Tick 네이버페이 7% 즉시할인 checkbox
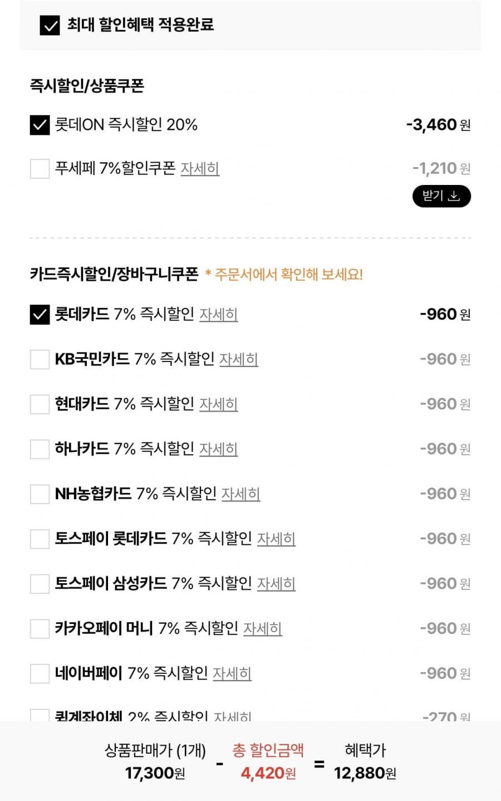Image resolution: width=501 pixels, height=801 pixels. 40,673
